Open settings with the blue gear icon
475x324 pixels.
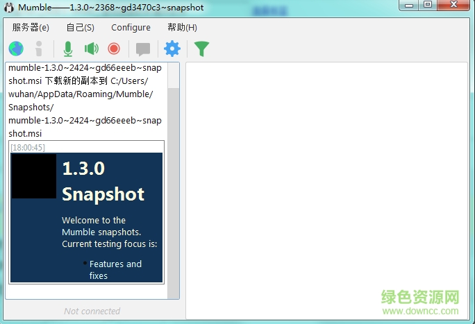pyautogui.click(x=172, y=49)
